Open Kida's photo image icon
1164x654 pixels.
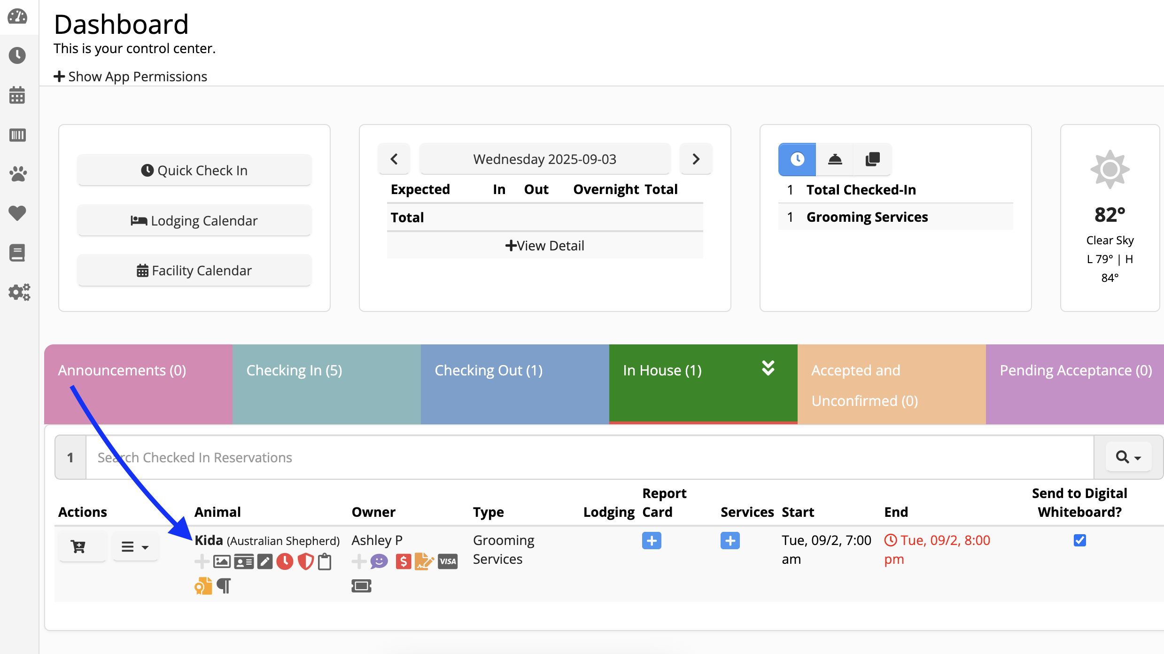tap(222, 561)
